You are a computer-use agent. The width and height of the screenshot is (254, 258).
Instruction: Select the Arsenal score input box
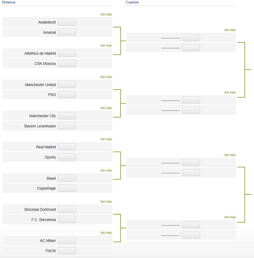coord(67,32)
